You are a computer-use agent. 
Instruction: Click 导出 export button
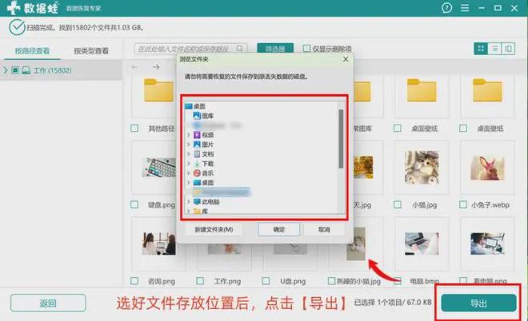(x=478, y=303)
